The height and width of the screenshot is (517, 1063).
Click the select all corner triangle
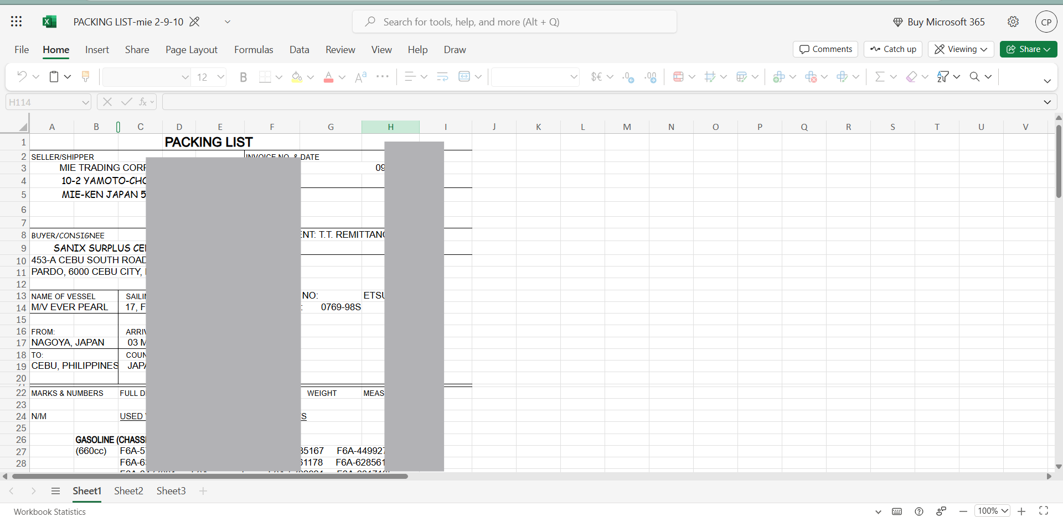click(x=23, y=127)
